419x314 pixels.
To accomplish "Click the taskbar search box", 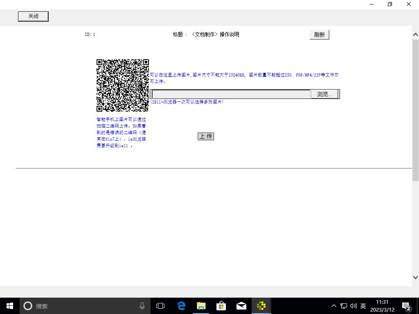I will click(x=82, y=306).
